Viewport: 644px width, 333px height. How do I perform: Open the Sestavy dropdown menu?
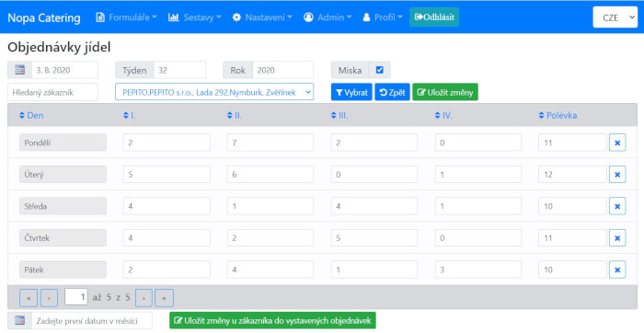(x=195, y=17)
